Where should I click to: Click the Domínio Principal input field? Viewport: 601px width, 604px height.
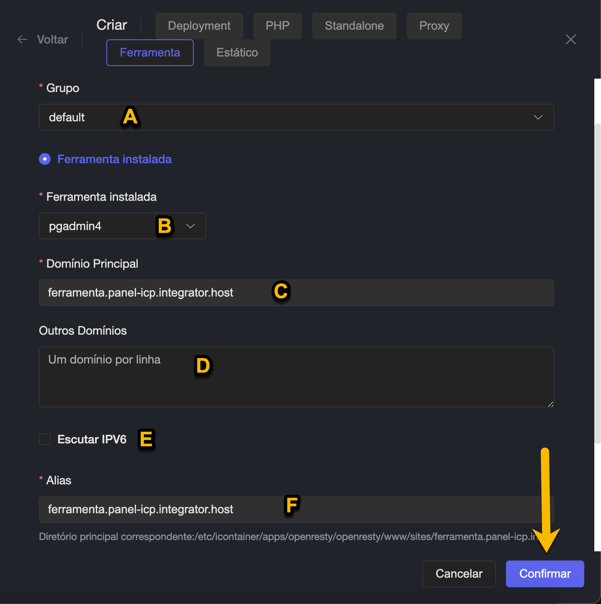point(377,293)
